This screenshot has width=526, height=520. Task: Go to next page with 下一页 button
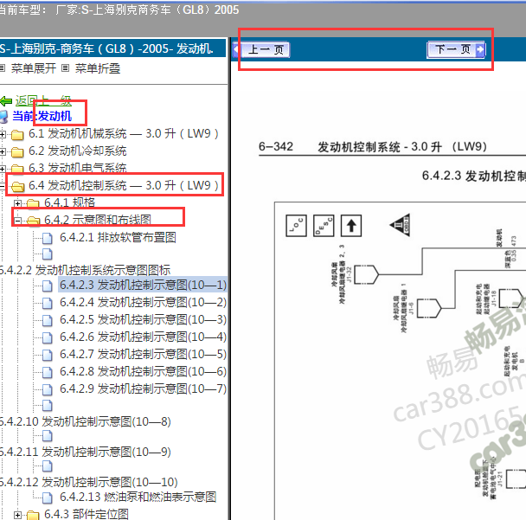(456, 49)
